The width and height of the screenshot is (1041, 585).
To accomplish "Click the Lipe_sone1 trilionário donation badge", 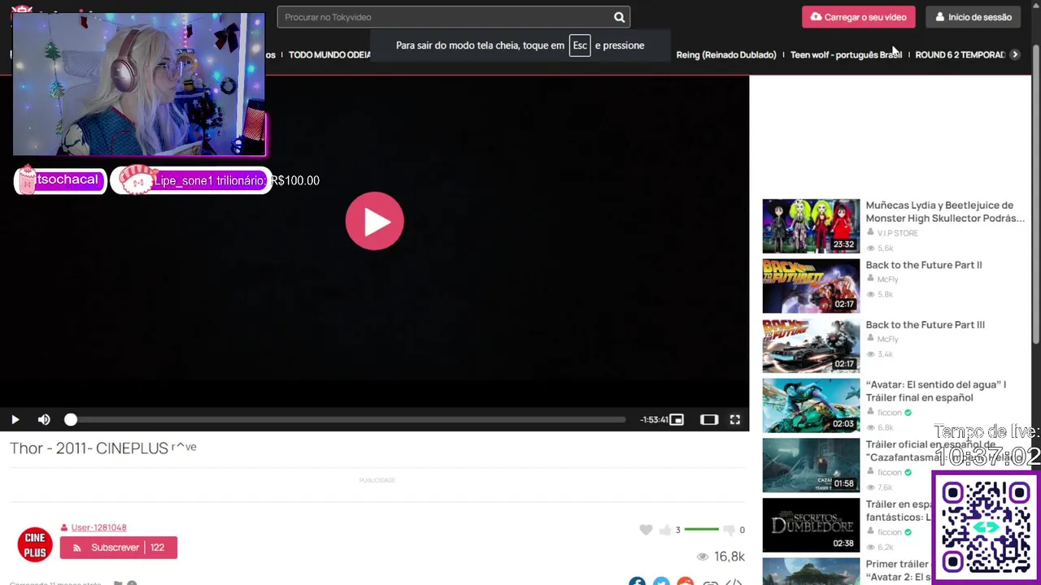I will point(191,180).
